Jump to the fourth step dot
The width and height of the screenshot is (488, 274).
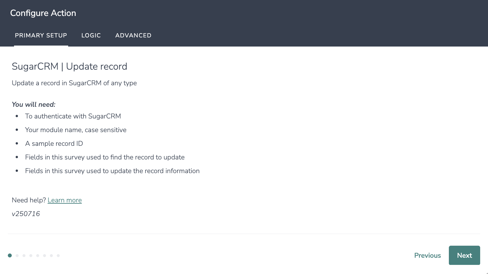pos(31,255)
